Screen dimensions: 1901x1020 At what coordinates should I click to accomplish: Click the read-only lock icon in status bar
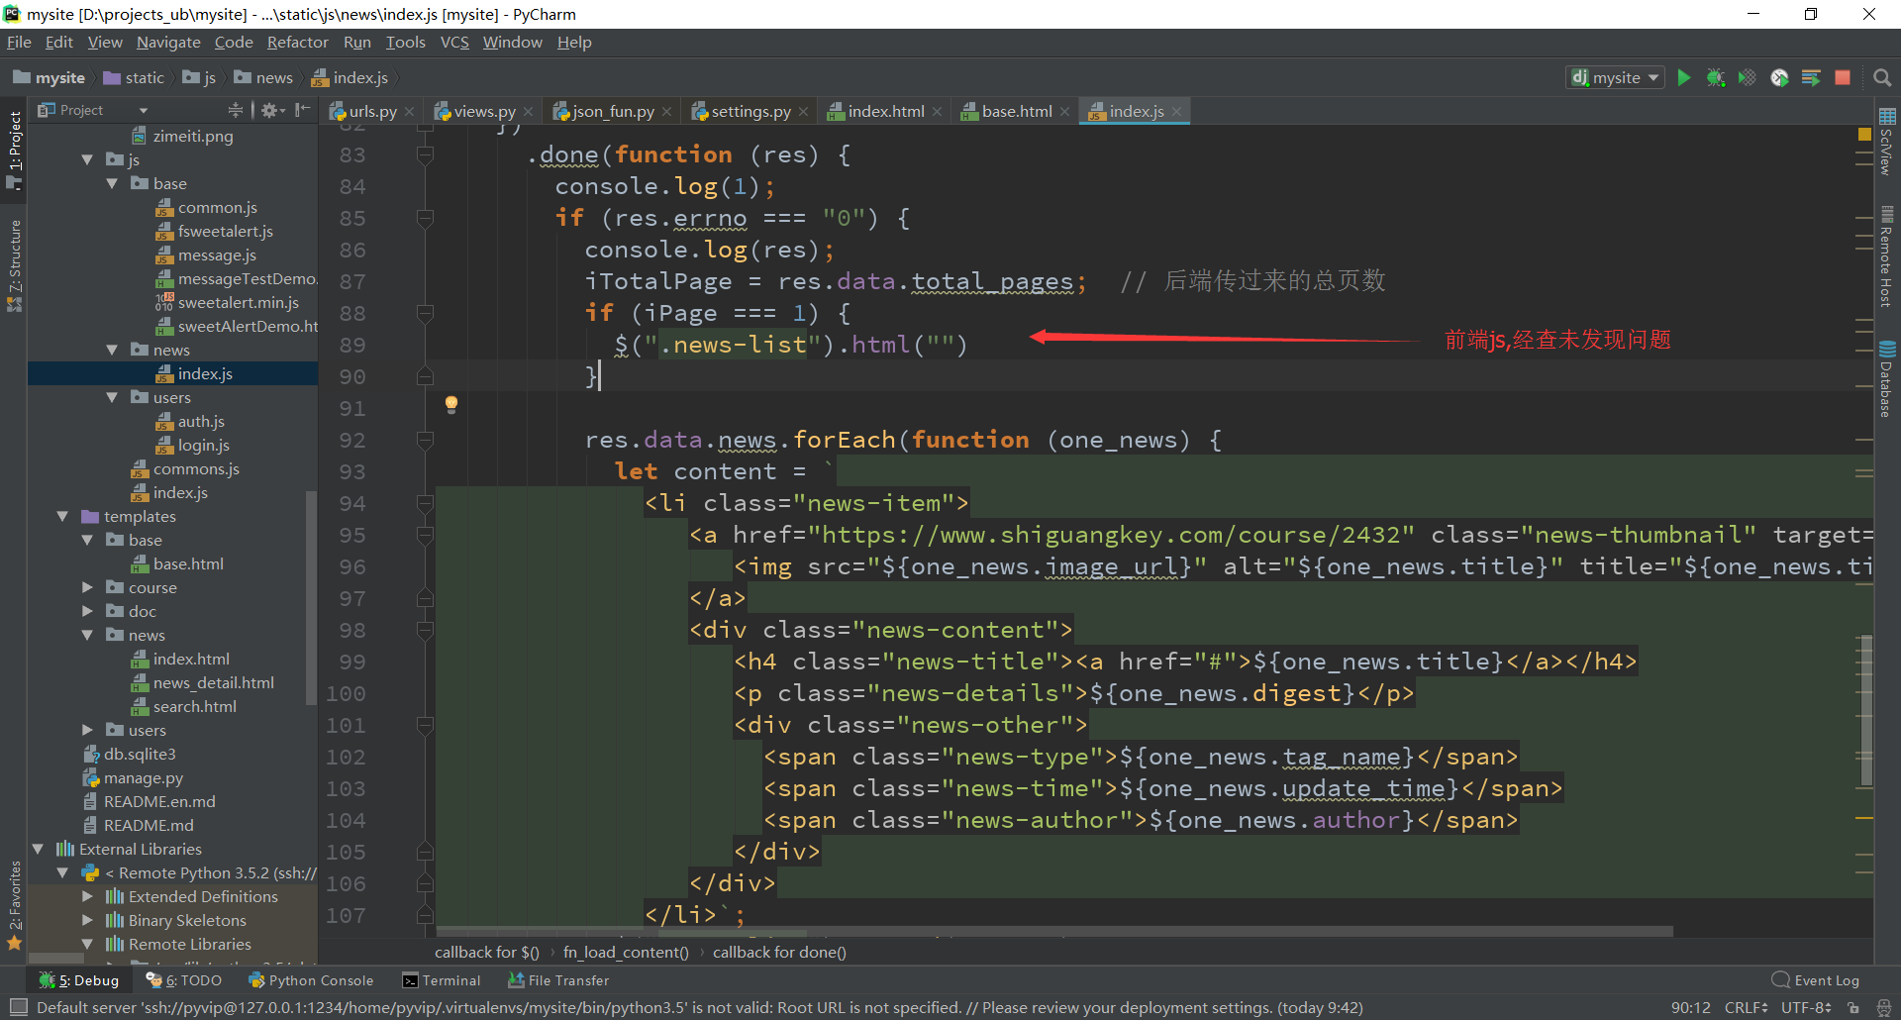pos(1853,1008)
